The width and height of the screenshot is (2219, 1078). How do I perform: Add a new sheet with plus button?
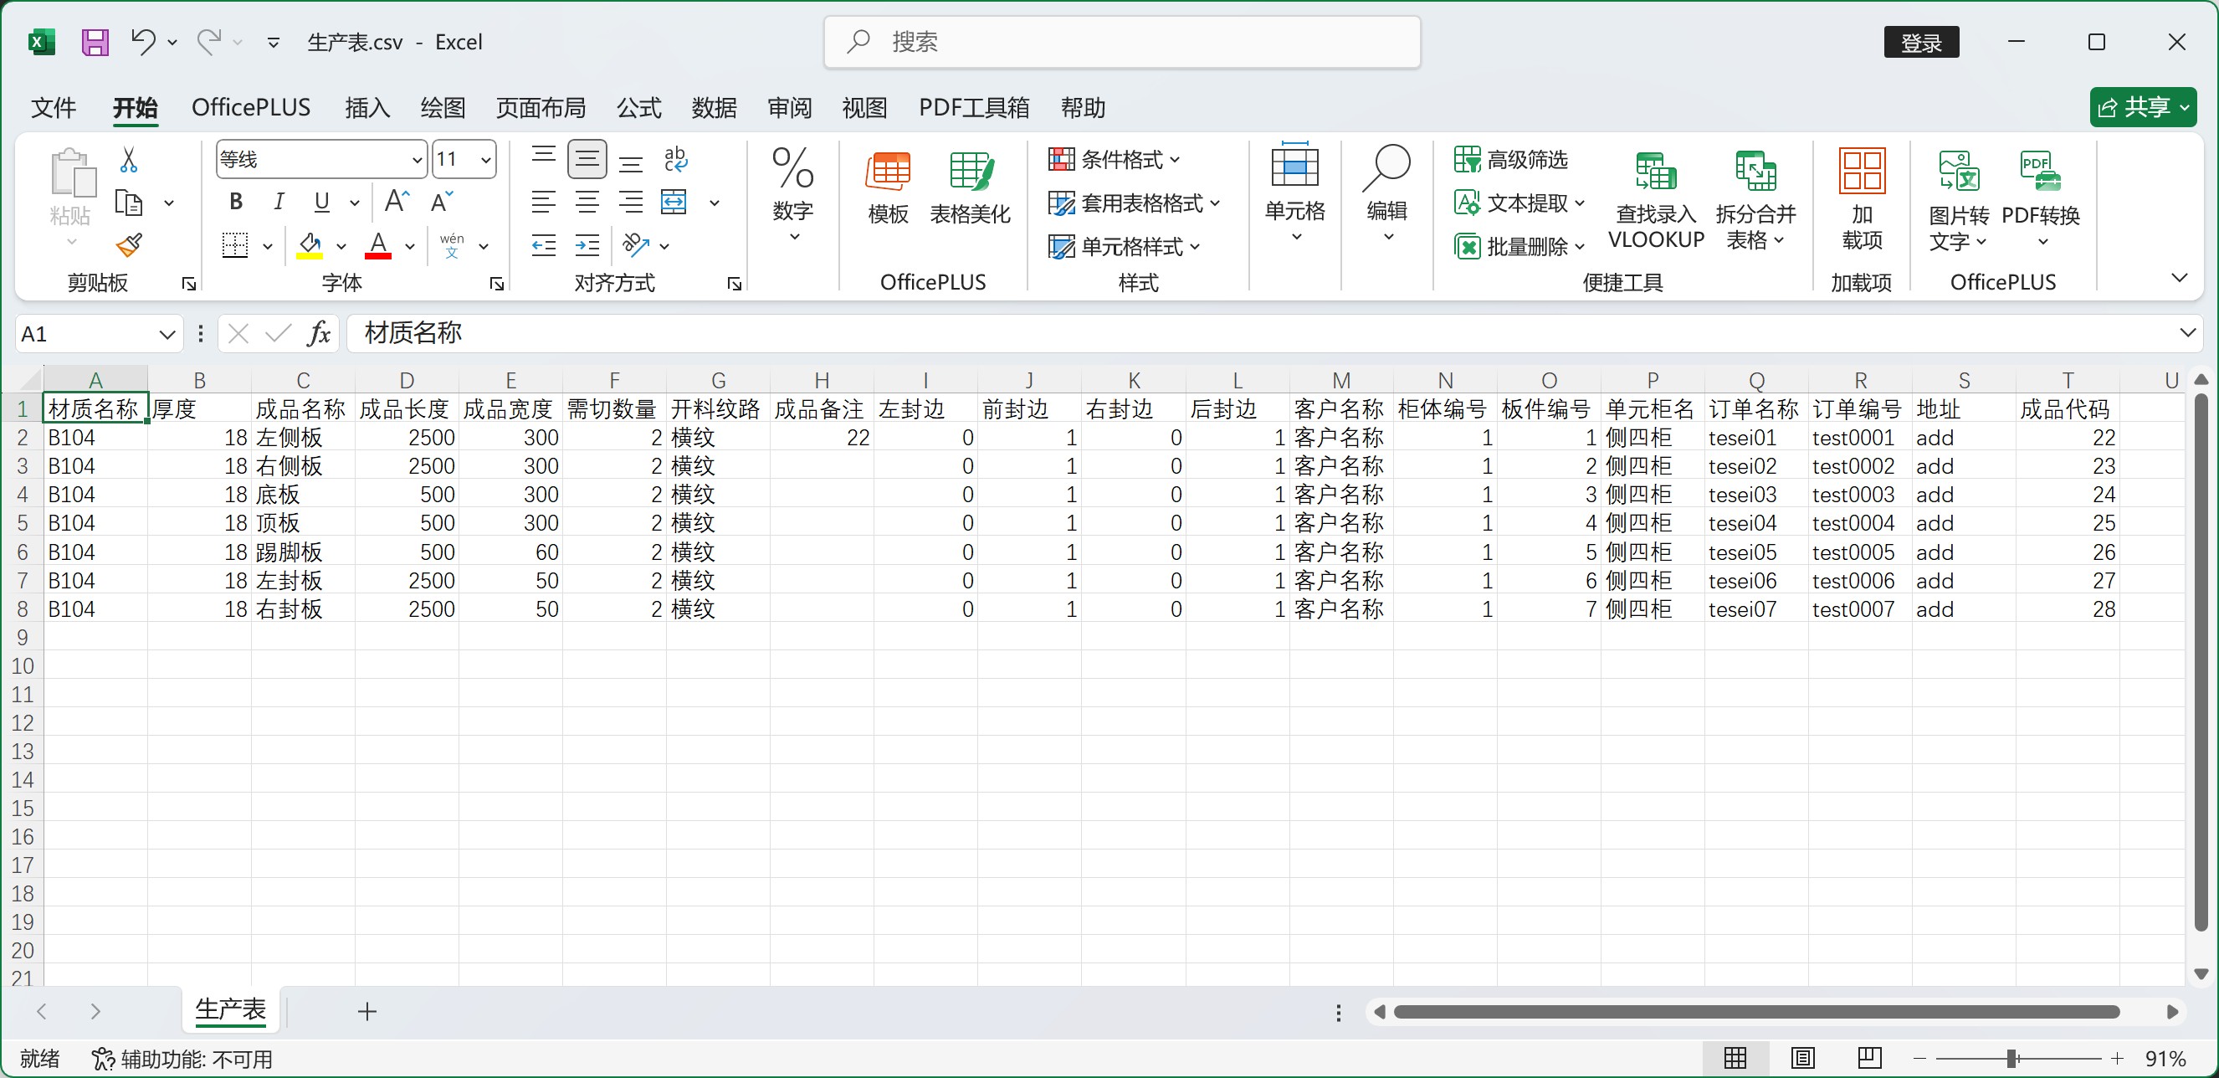[367, 1012]
